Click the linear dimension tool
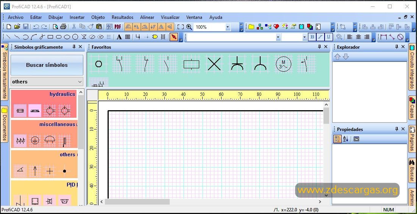 click(x=384, y=37)
